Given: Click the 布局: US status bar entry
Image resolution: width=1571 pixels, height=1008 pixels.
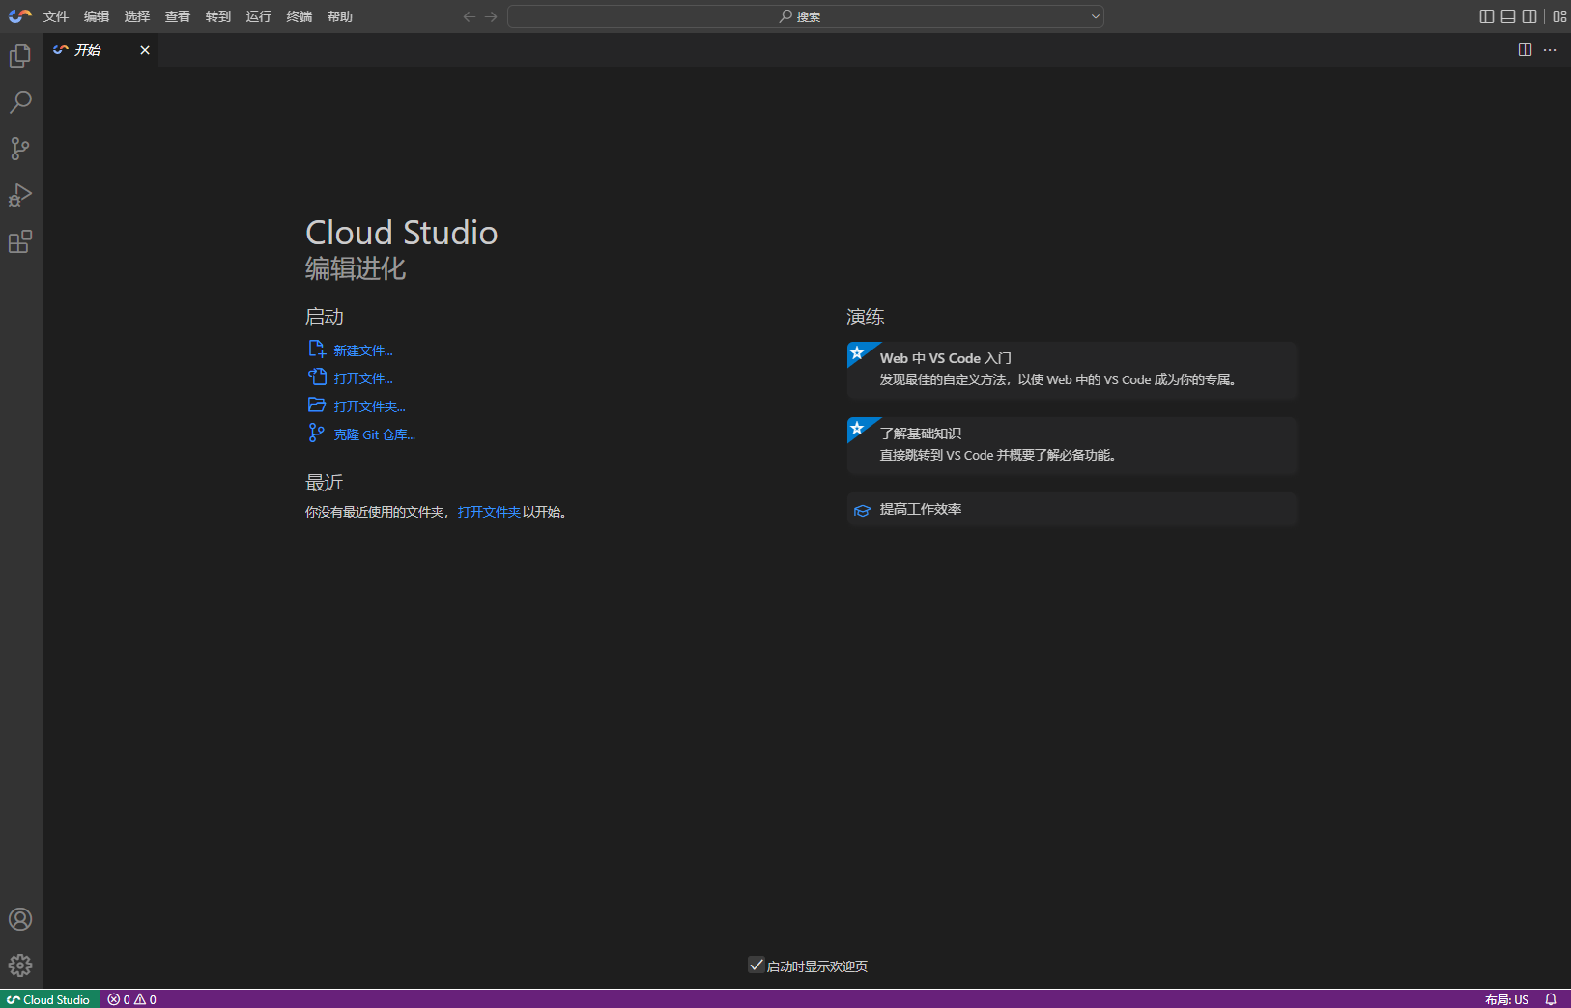Looking at the screenshot, I should tap(1506, 999).
